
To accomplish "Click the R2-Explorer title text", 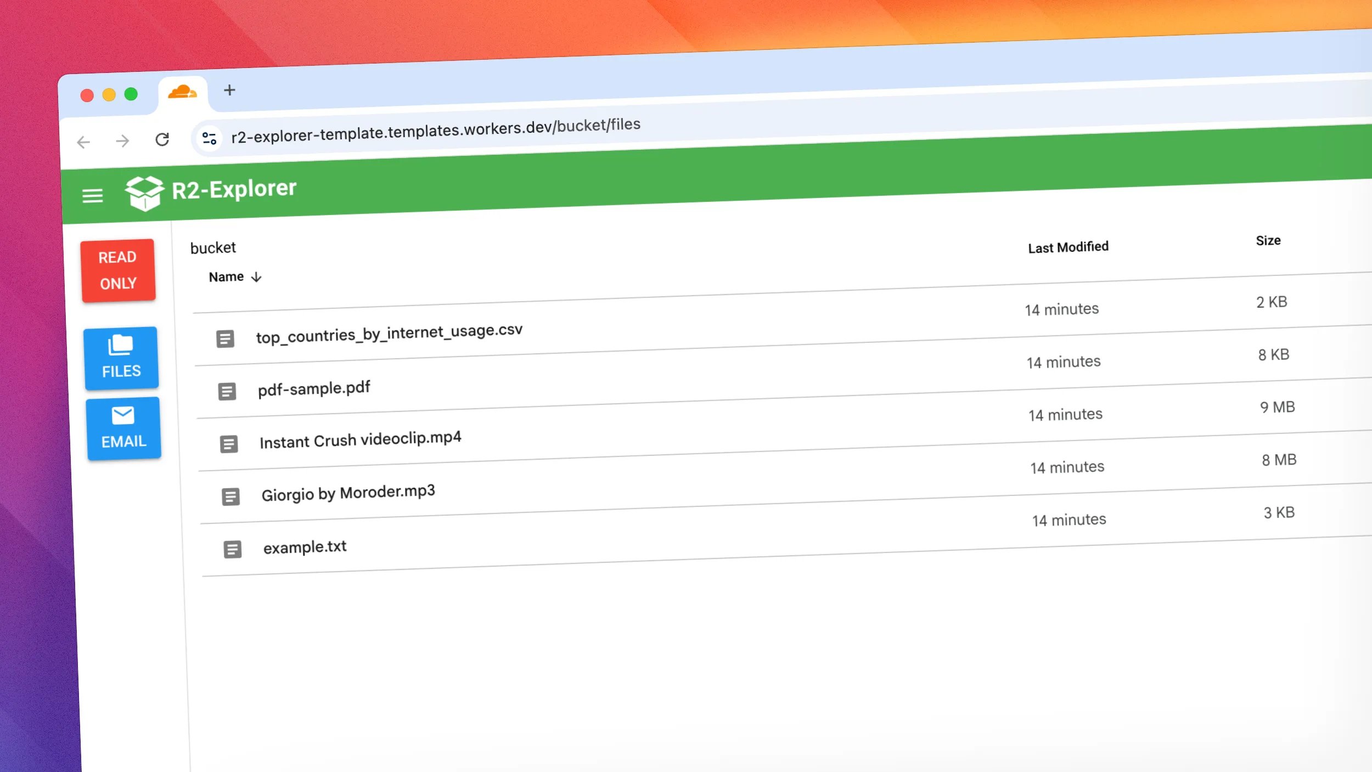I will tap(234, 189).
